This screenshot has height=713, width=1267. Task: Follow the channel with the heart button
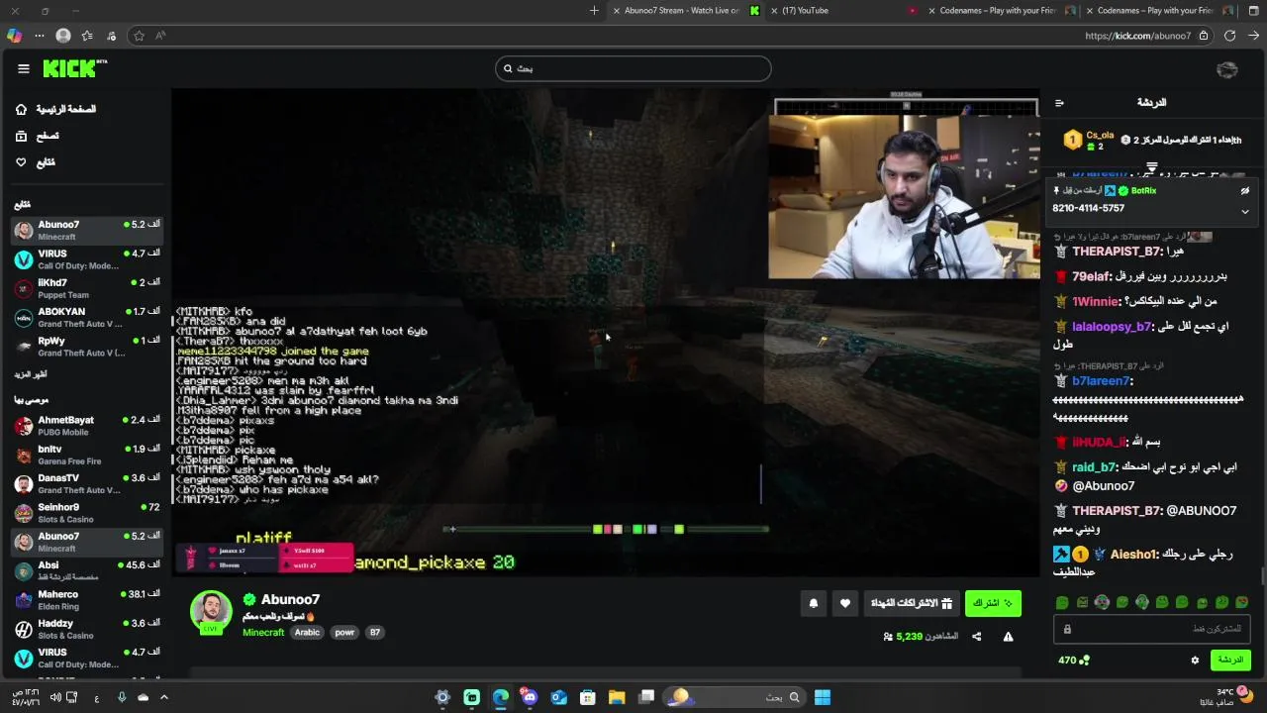click(844, 603)
